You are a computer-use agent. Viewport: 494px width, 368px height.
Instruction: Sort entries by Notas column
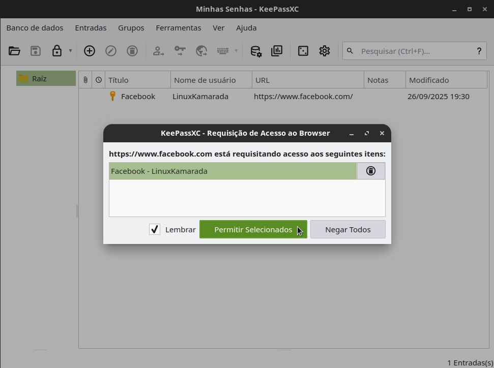[x=385, y=80]
